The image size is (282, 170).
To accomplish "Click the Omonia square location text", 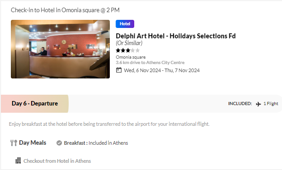I will 131,57.
